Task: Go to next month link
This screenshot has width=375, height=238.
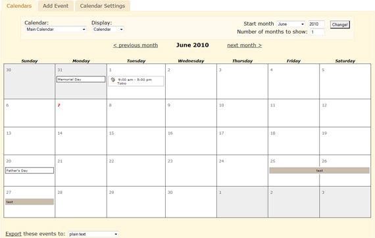Action: (245, 45)
